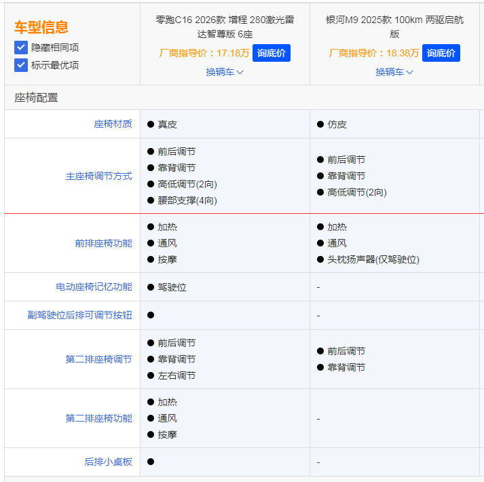This screenshot has height=482, width=484.
Task: Click the 副驾驶位后排可调节按钮 parameter link
Action: (x=79, y=315)
